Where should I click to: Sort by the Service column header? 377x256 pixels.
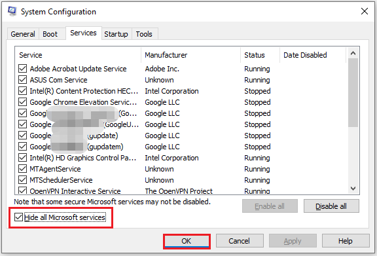[x=78, y=55]
